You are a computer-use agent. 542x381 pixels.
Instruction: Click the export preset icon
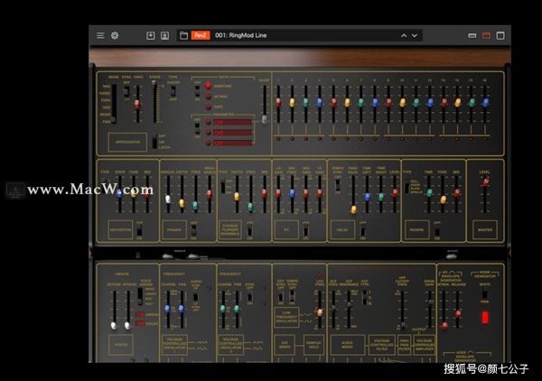click(x=165, y=35)
